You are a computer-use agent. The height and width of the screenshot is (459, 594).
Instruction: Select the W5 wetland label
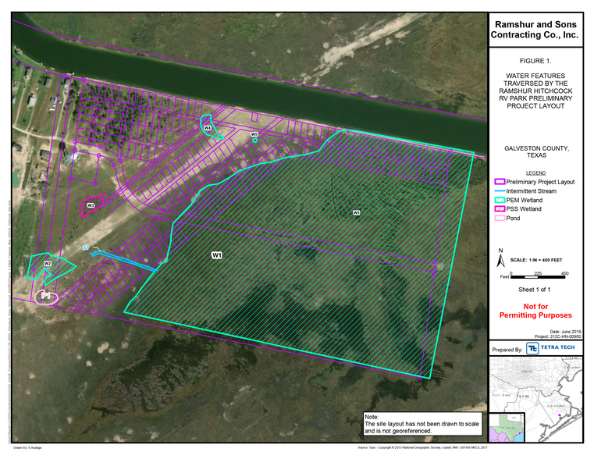[254, 135]
